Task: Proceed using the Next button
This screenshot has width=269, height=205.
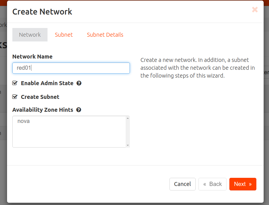Action: click(242, 184)
